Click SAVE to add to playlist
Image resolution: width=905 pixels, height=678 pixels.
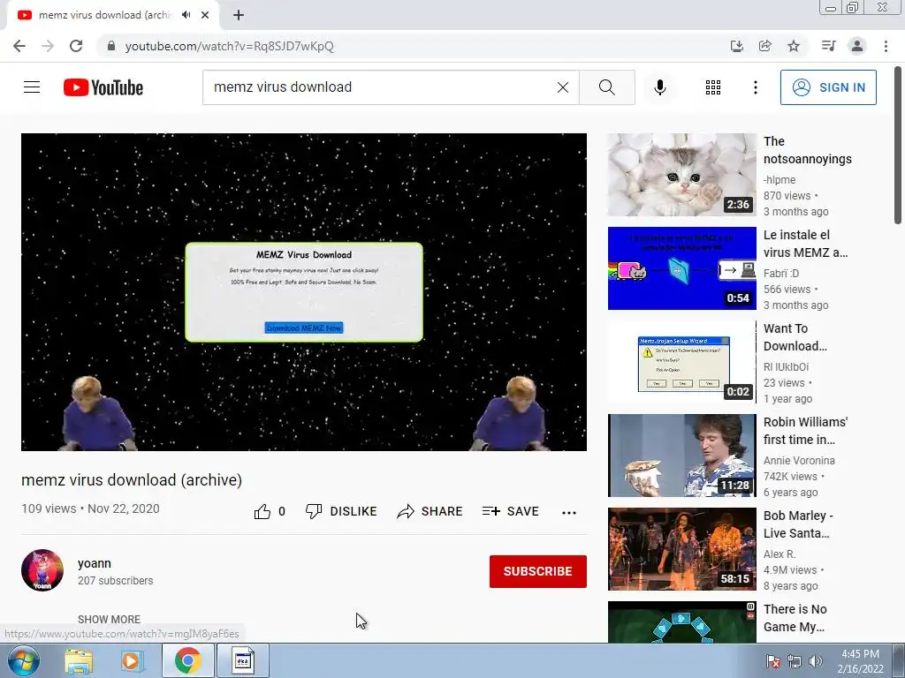511,511
